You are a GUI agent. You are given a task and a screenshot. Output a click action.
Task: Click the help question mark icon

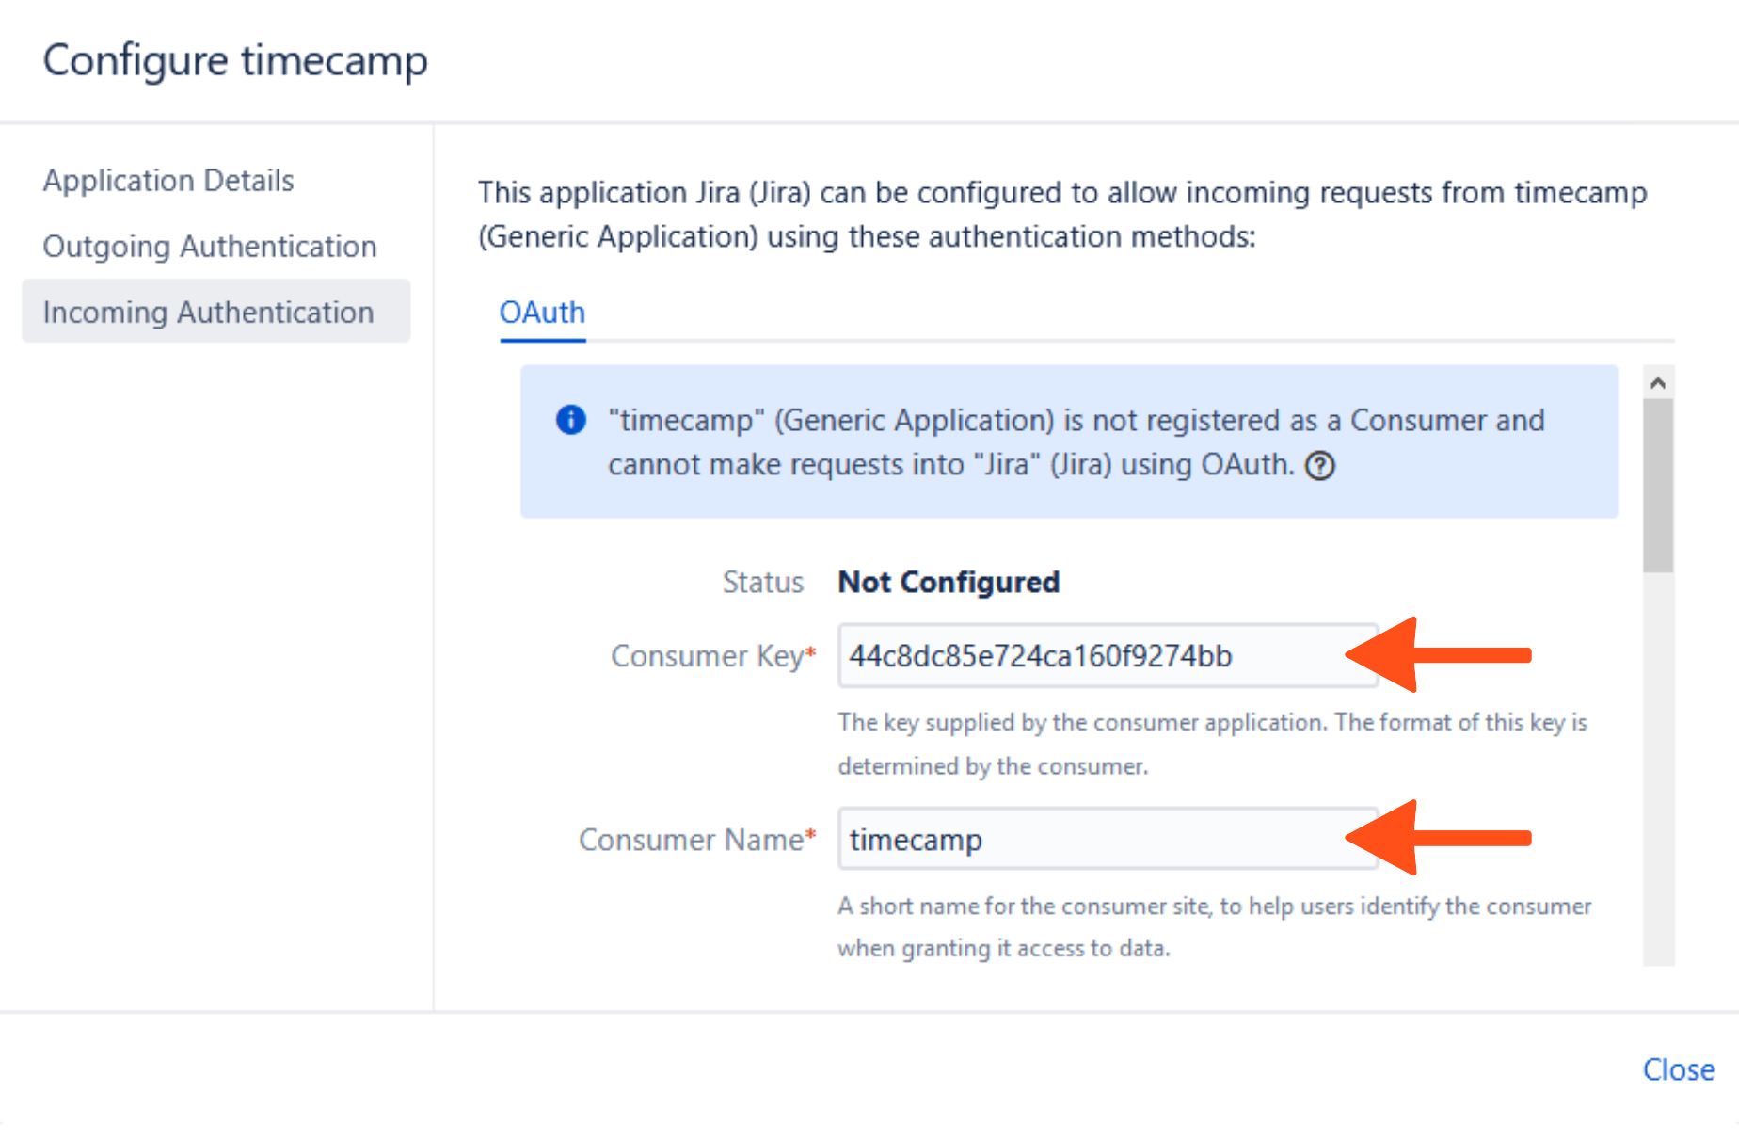coord(1320,466)
